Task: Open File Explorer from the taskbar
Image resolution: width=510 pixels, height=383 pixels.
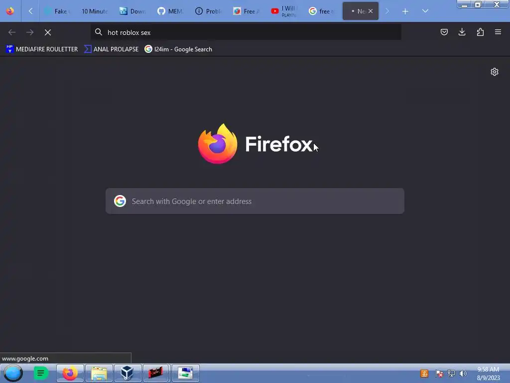Action: click(99, 373)
